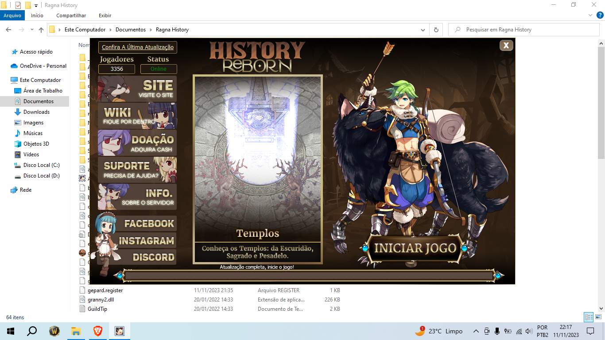This screenshot has width=605, height=340.
Task: Open the Compartilhar ribbon tab
Action: [71, 15]
